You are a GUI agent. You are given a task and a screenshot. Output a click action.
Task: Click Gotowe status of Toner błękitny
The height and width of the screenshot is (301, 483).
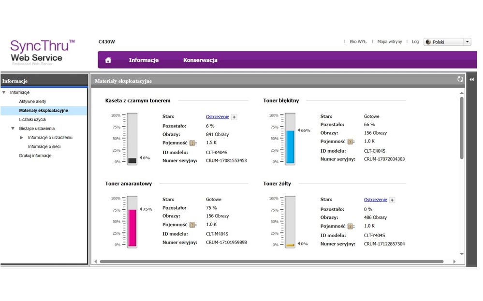(371, 116)
